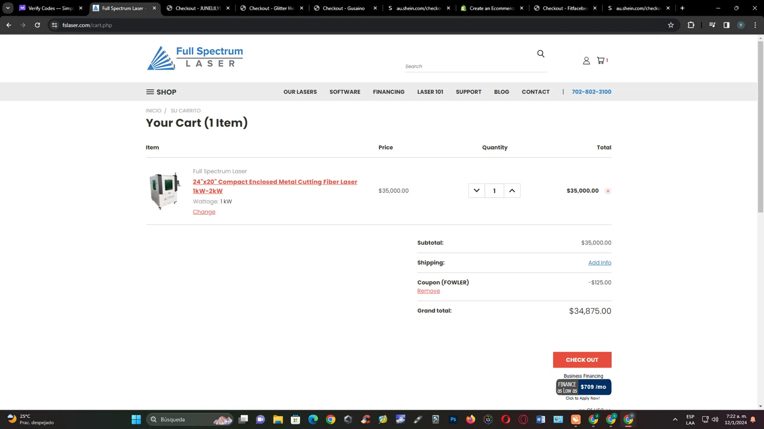Open Windows Start menu
764x429 pixels.
(x=136, y=419)
